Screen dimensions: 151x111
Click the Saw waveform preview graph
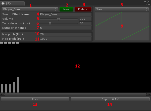point(122,26)
